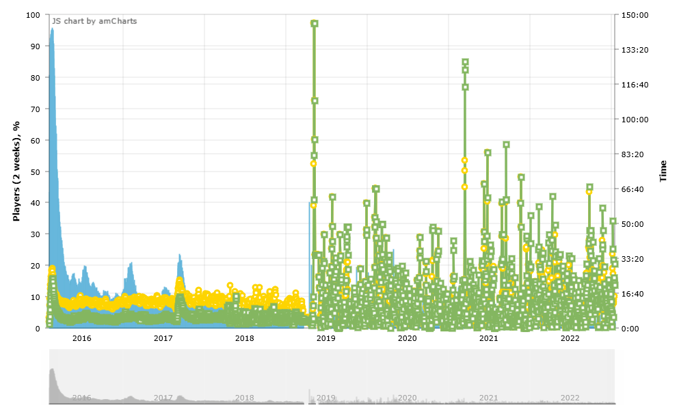The width and height of the screenshot is (679, 410).
Task: Click the 2022 label on the main x-axis
Action: coord(570,338)
